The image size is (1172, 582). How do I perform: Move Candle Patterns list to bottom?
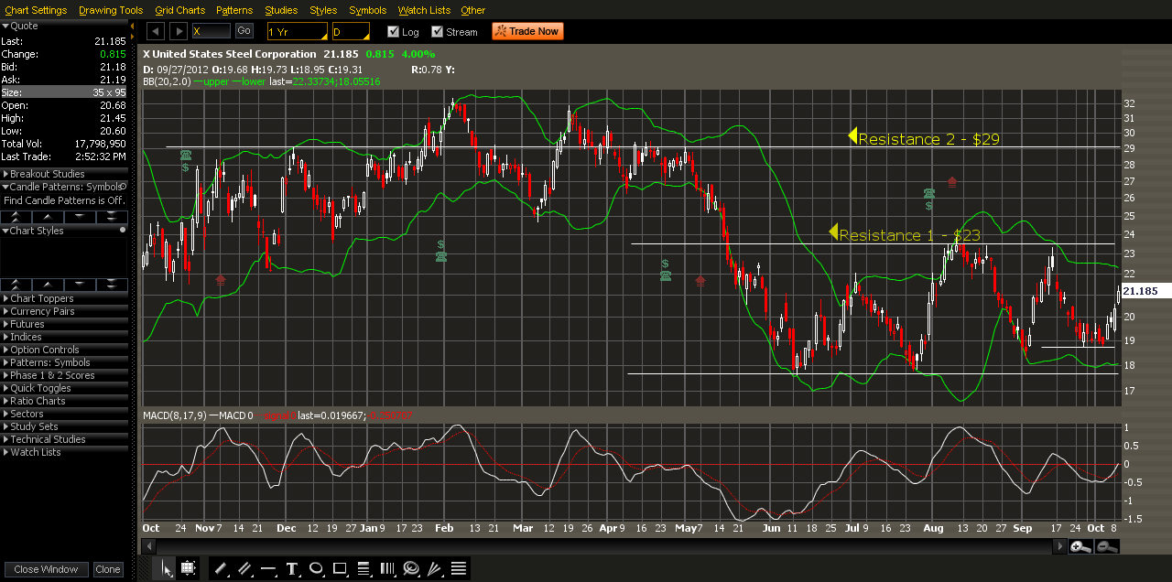[112, 216]
